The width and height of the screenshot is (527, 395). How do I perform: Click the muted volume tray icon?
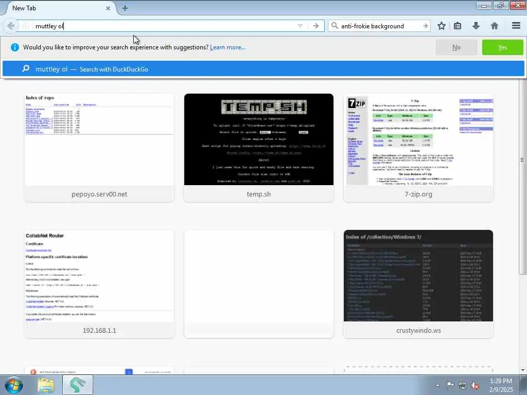coord(475,386)
